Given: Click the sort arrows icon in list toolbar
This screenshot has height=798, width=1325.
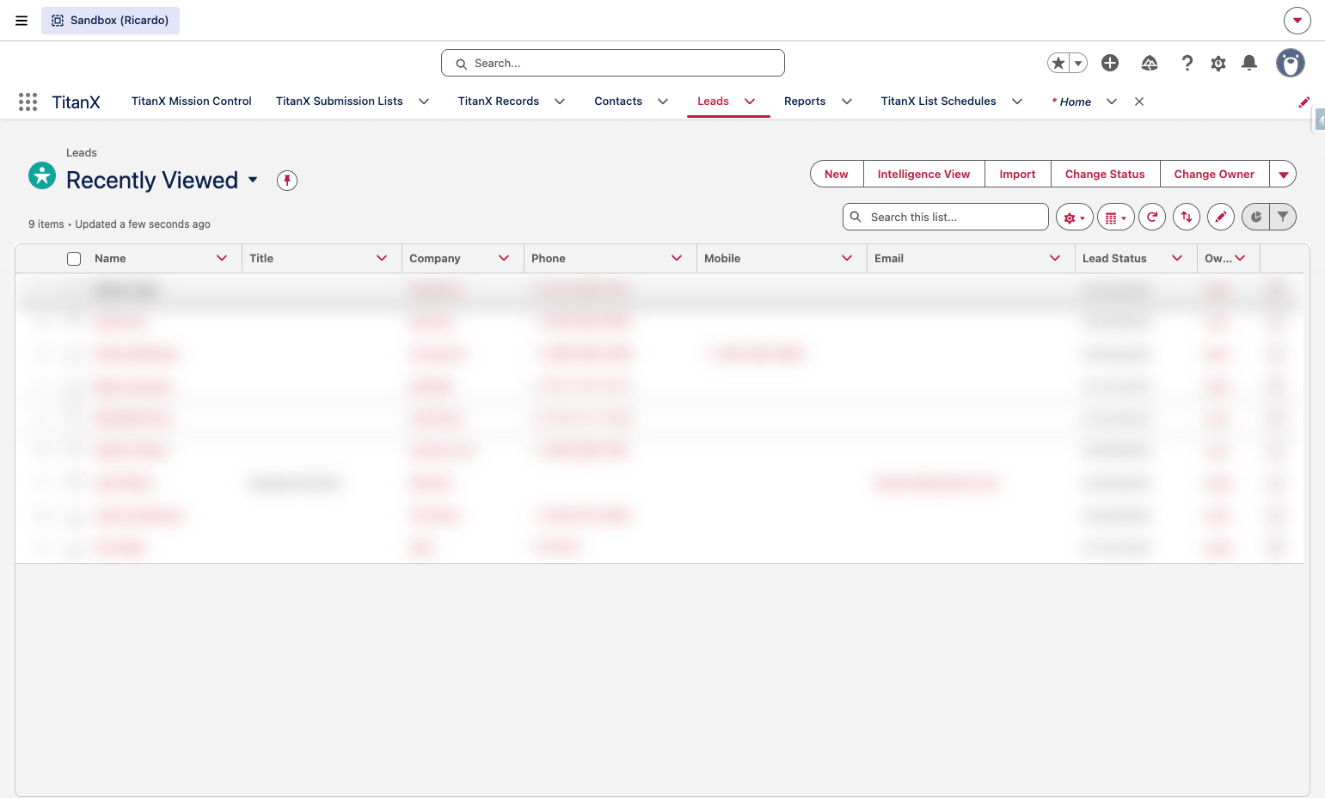Looking at the screenshot, I should 1187,218.
